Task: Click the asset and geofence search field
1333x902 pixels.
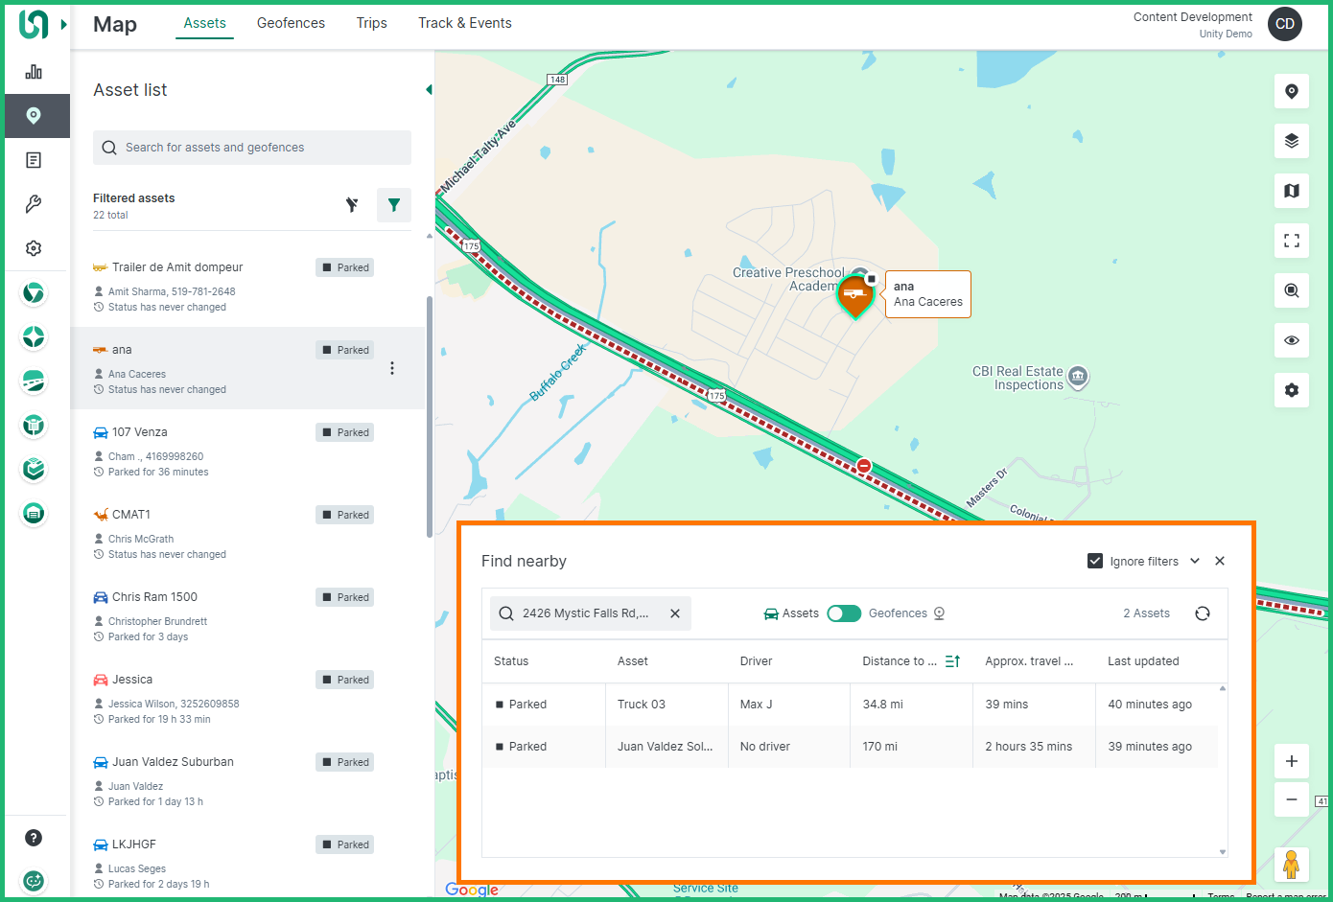Action: 252,148
